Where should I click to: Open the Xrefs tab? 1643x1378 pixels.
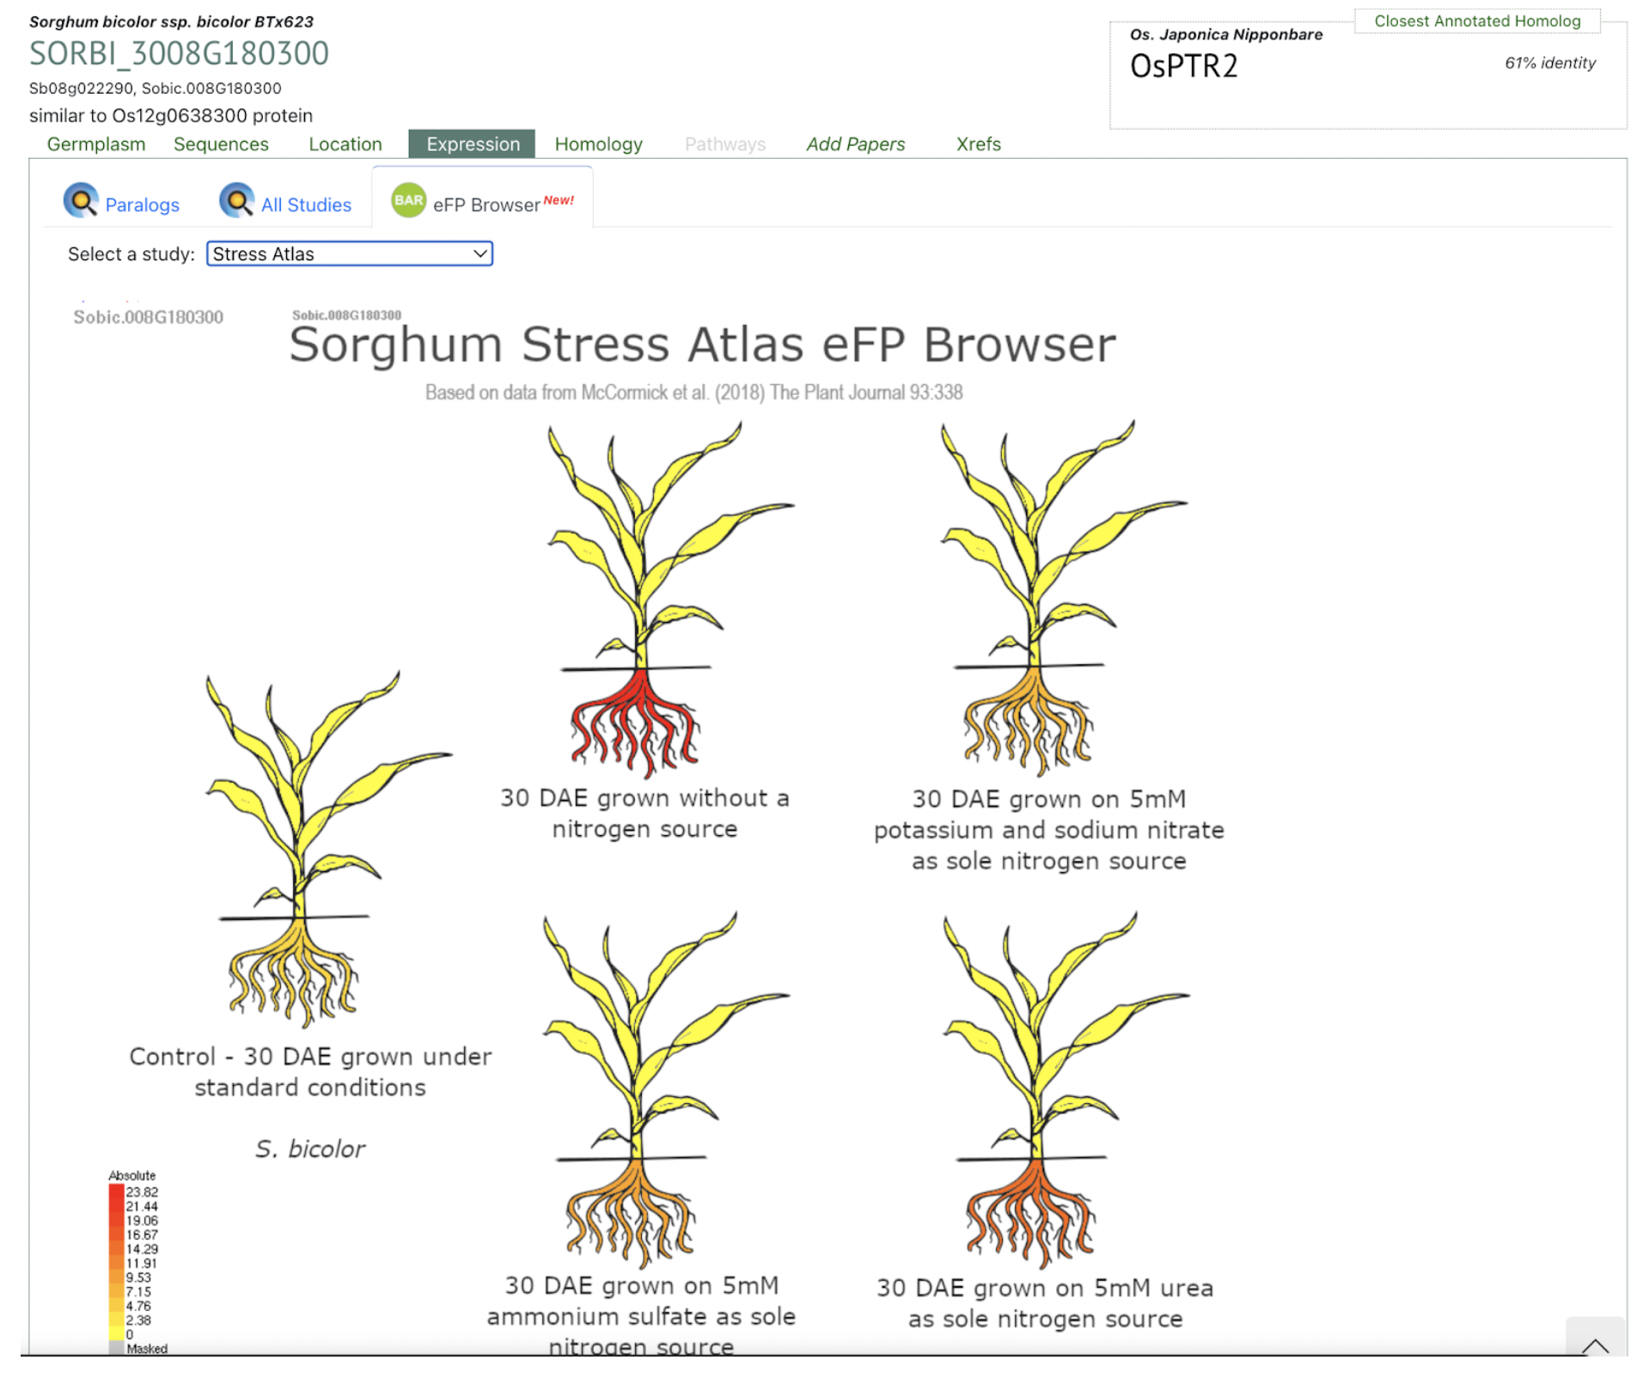(978, 144)
